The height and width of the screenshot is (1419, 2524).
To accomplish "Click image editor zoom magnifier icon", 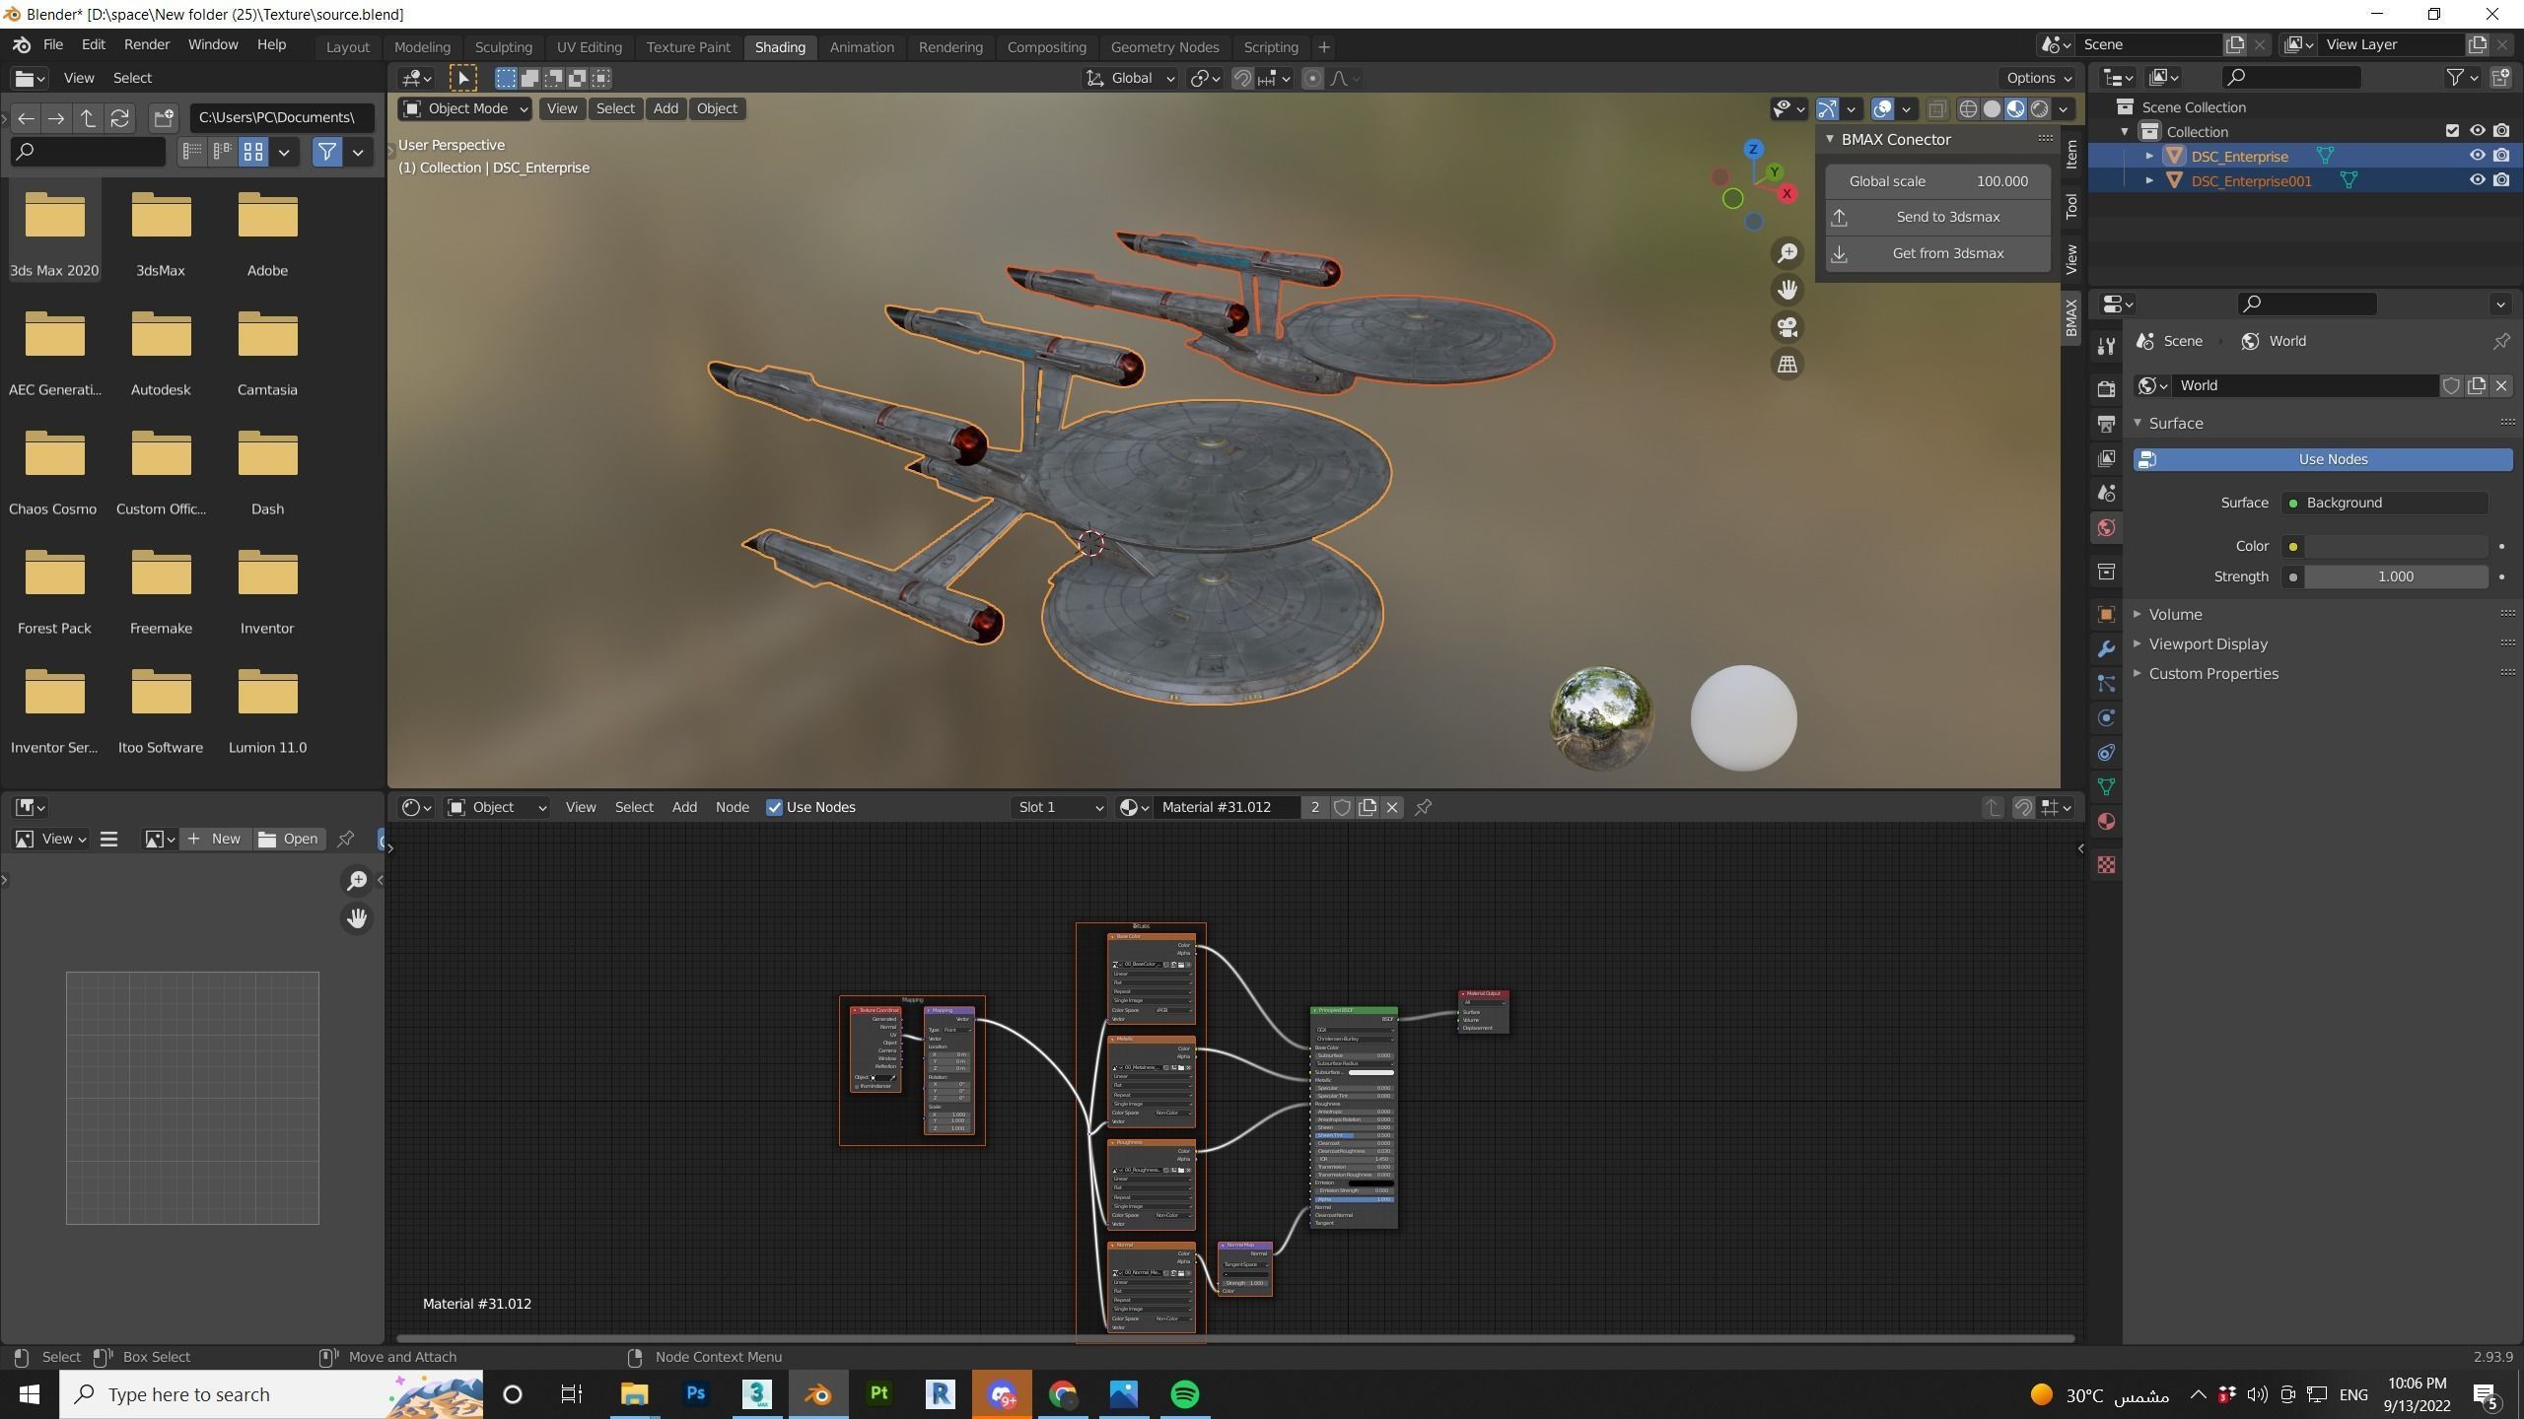I will pyautogui.click(x=357, y=881).
